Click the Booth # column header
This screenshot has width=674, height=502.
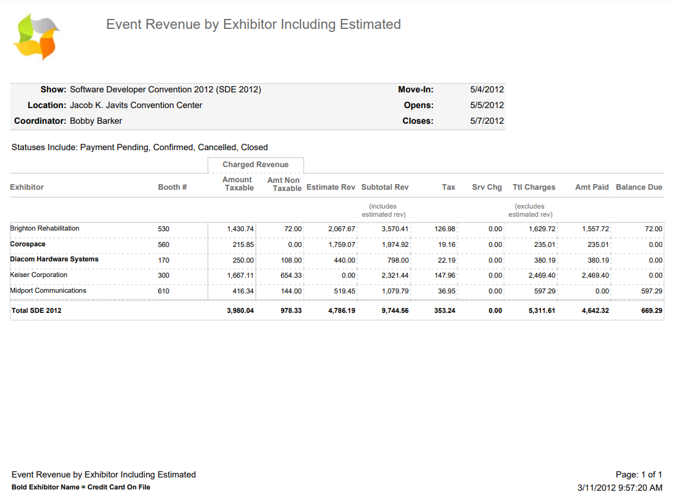[x=173, y=187]
